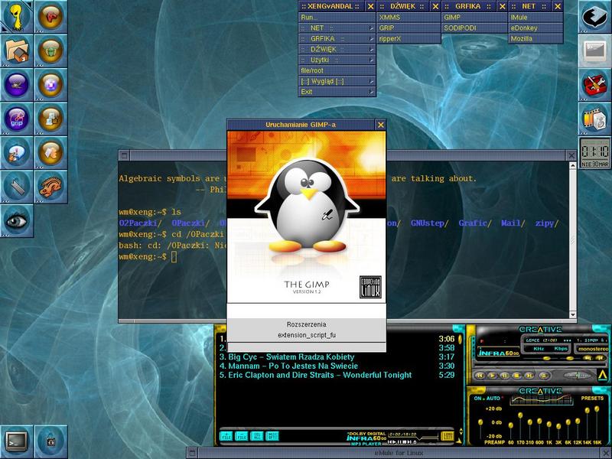
Task: Launch ripperX from the DŹWIĘK menu
Action: click(409, 39)
